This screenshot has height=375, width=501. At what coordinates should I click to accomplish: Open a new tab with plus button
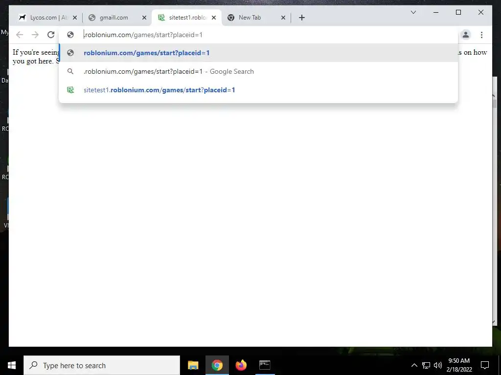[x=301, y=18]
